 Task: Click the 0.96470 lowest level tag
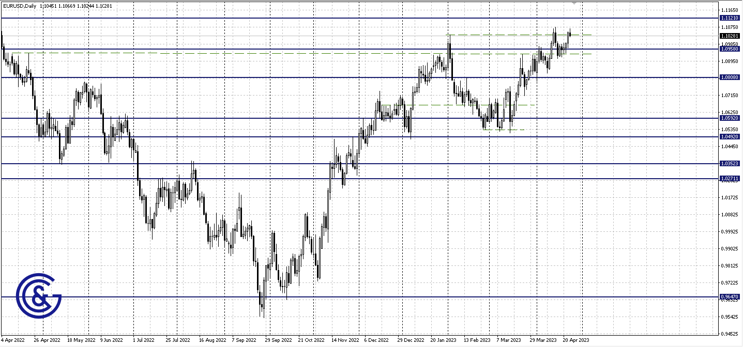(x=731, y=296)
